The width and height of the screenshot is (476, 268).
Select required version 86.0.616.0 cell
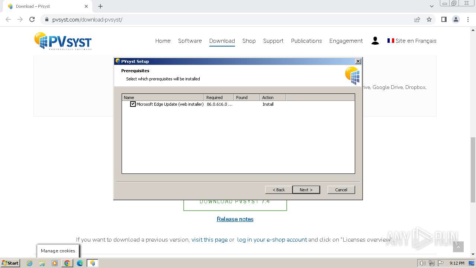tap(219, 104)
